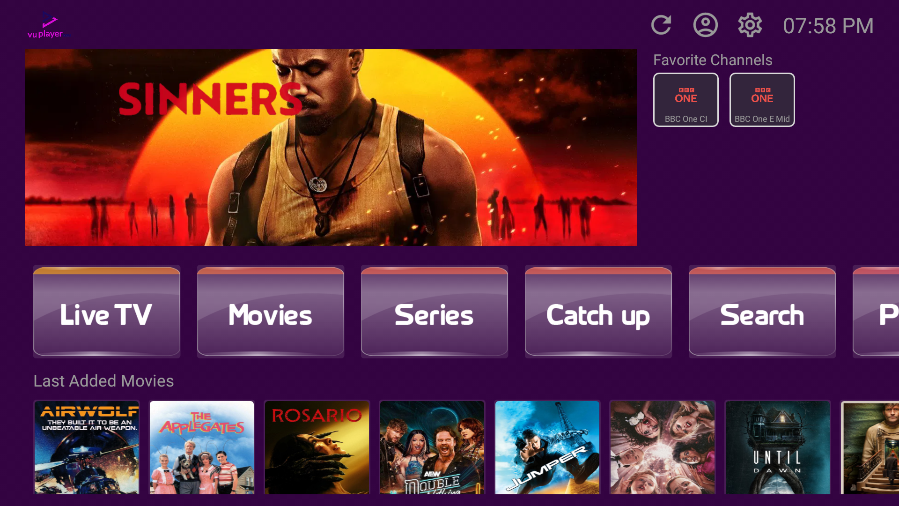Open the Catch up section

(598, 312)
